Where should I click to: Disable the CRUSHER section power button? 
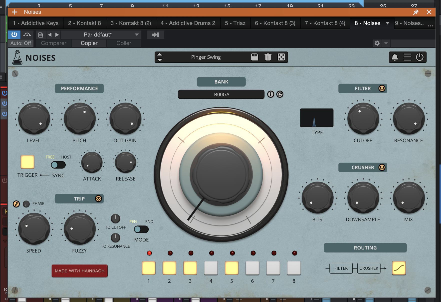click(382, 167)
